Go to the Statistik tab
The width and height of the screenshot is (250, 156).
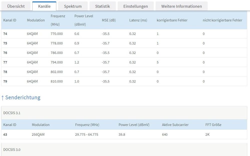point(102,6)
